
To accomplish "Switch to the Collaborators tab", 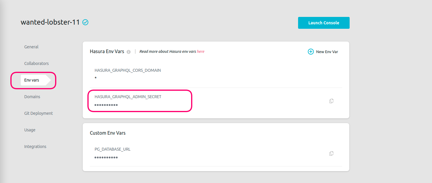I will click(x=36, y=63).
